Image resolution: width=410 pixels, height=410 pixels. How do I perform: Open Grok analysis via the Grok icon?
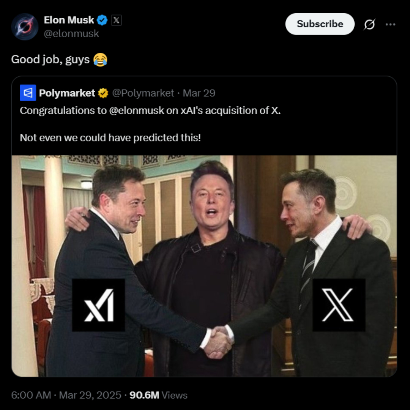click(370, 24)
